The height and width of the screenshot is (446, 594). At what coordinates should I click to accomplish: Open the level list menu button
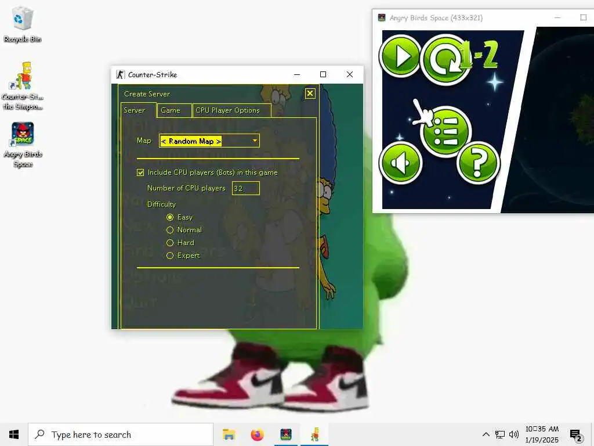(445, 131)
